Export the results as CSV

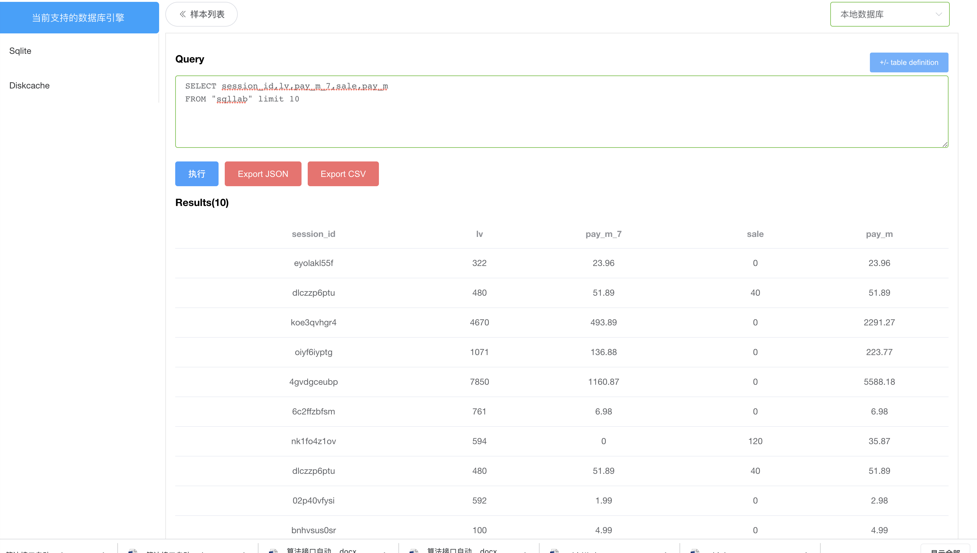[x=342, y=174]
